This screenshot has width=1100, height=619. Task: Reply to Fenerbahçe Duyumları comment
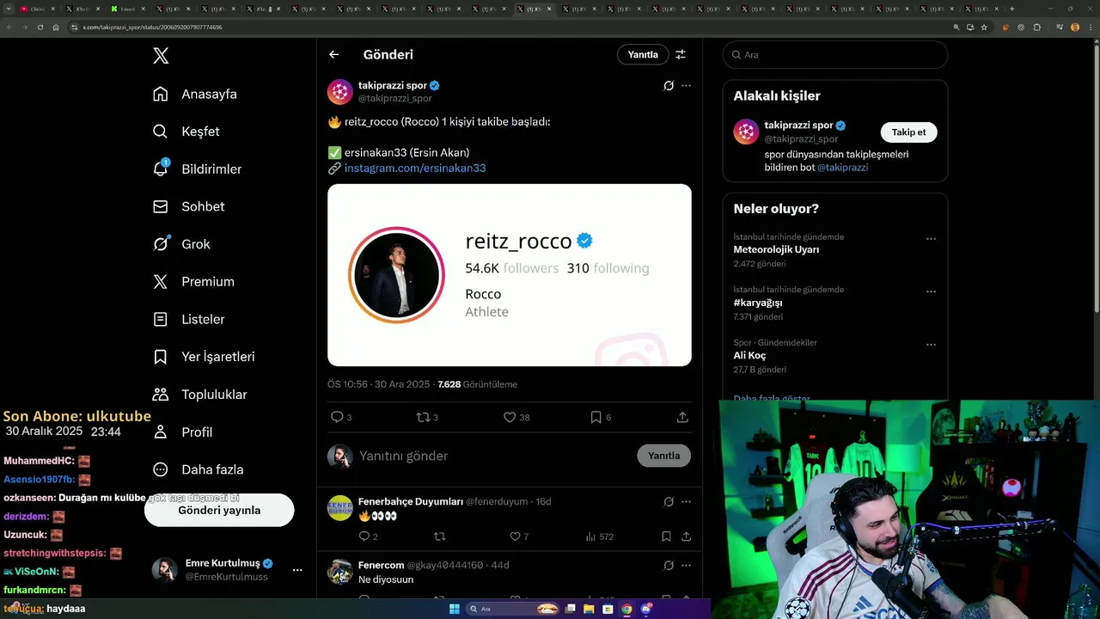coord(364,536)
